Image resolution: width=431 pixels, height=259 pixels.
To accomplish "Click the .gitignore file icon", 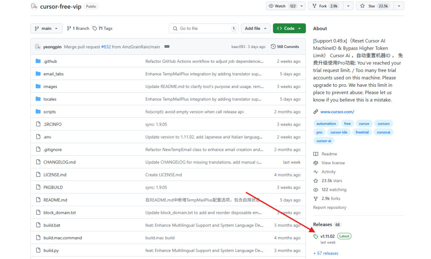I will click(x=38, y=150).
